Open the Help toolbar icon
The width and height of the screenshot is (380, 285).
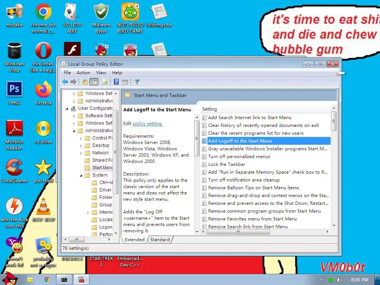[x=116, y=82]
